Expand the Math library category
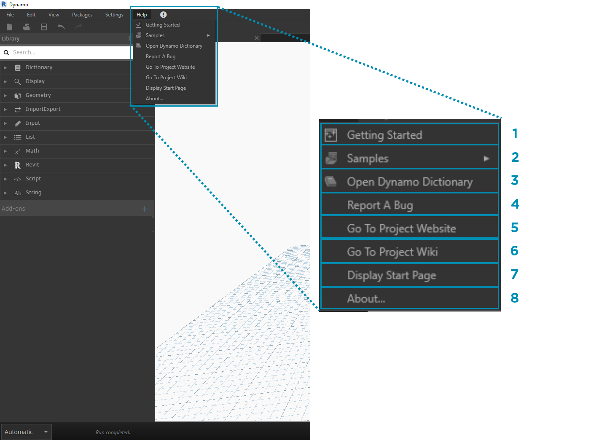 click(5, 151)
